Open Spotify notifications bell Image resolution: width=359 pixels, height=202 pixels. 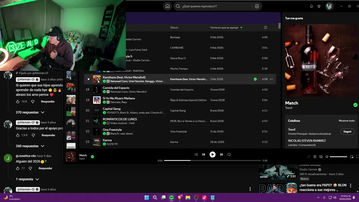click(x=311, y=6)
